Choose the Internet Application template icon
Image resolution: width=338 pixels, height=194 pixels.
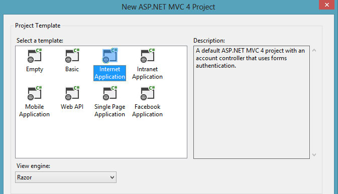110,55
